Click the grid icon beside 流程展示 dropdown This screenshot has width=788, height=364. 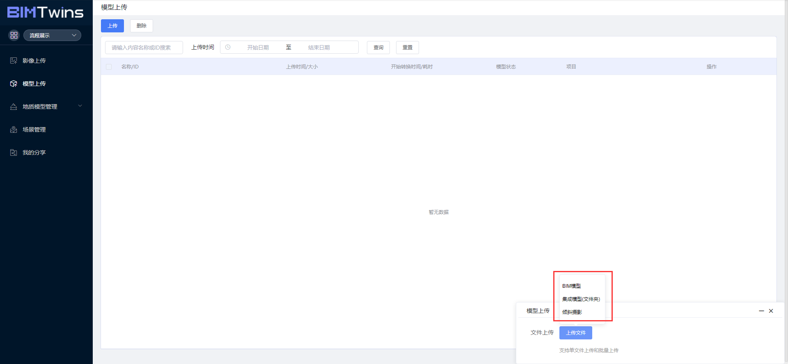pyautogui.click(x=14, y=35)
